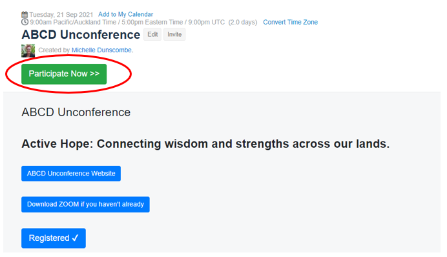Visit Michelle Dunscombe's profile link
The image size is (447, 257).
tap(101, 50)
